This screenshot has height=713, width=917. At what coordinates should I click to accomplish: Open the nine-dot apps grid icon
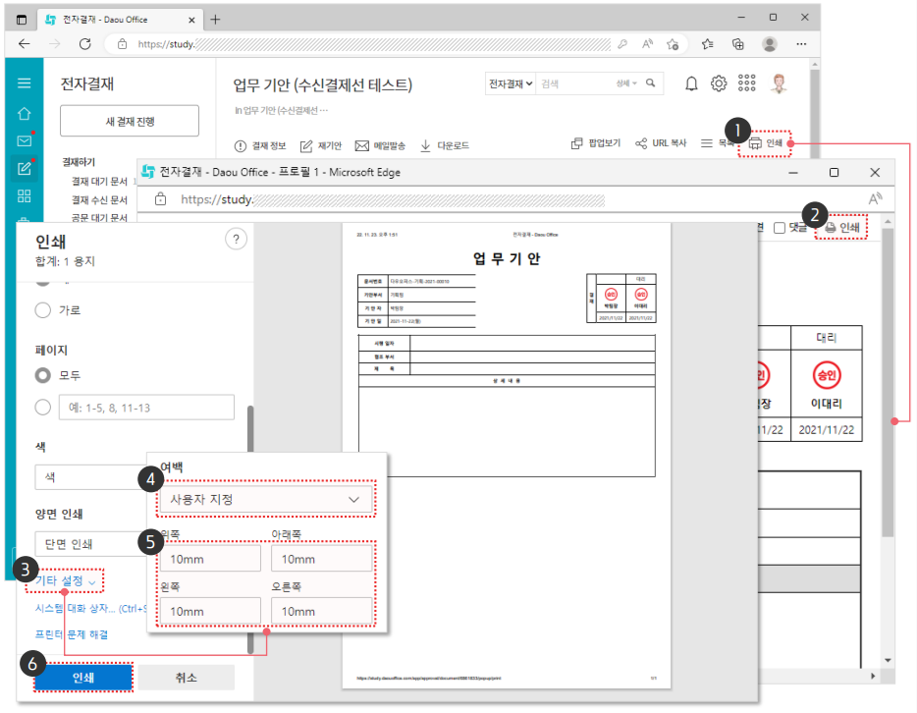[x=747, y=84]
